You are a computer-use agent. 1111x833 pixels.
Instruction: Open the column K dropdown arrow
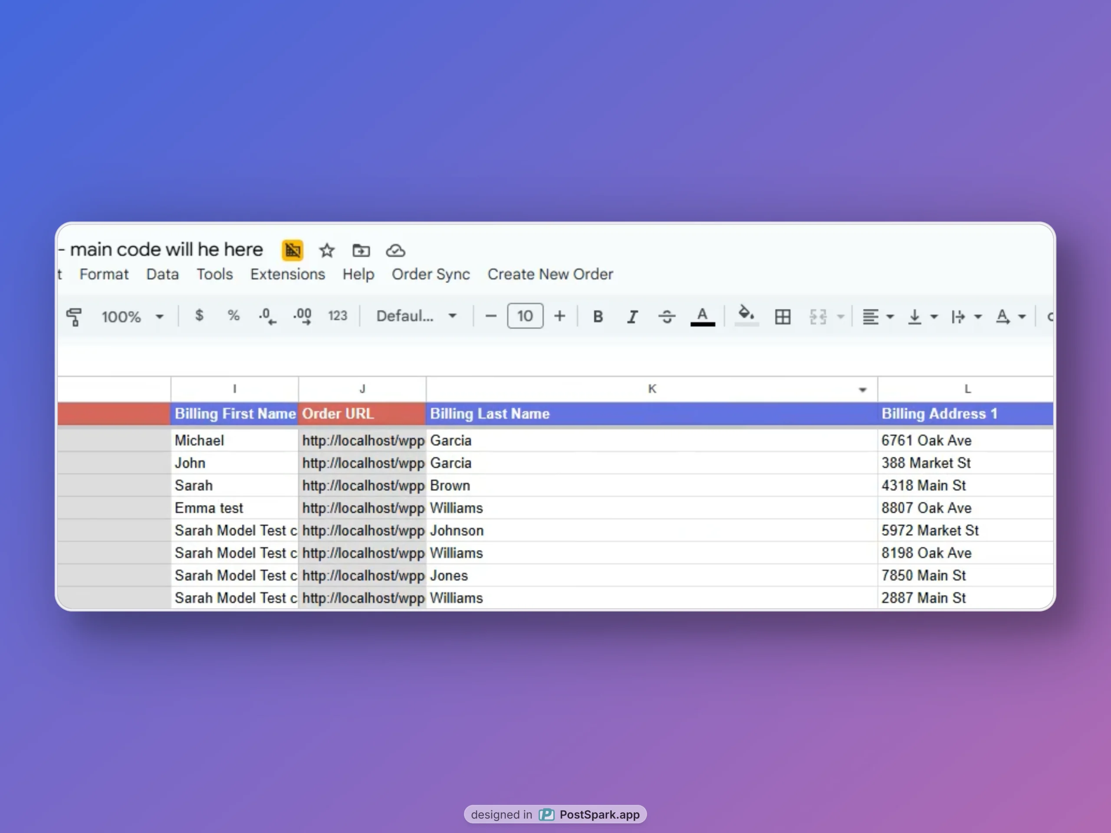coord(862,390)
